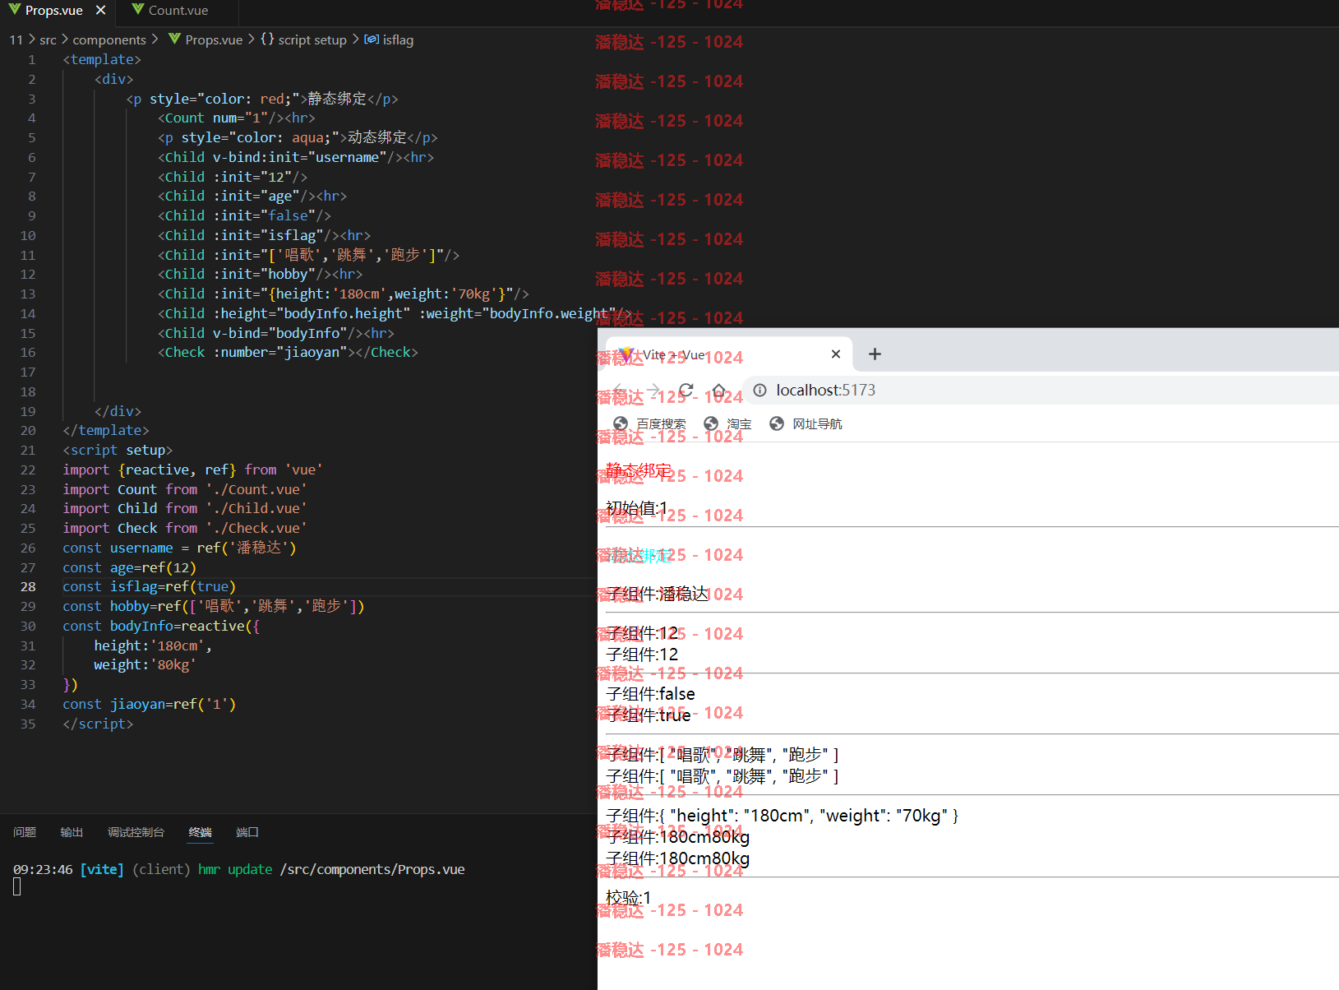This screenshot has height=990, width=1339.
Task: Open the 端口 panel tab
Action: pyautogui.click(x=247, y=832)
